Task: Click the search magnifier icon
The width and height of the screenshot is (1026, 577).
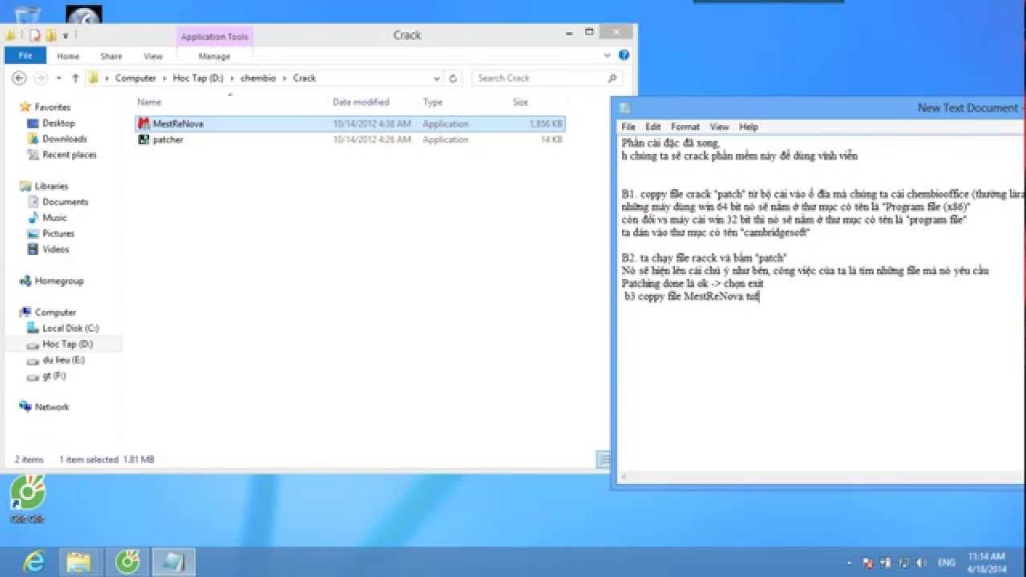Action: click(612, 78)
